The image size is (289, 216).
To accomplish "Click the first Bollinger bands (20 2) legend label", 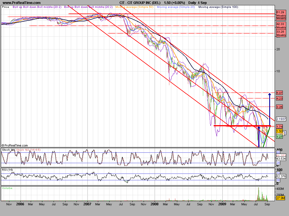I will point(37,7).
